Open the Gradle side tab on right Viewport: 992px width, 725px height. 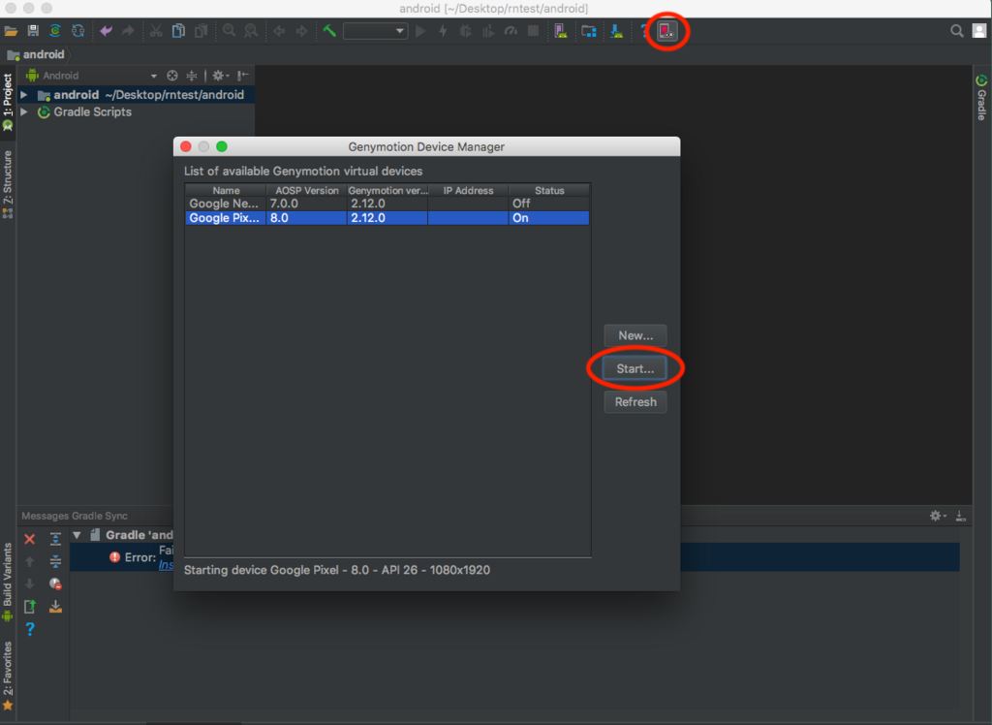tap(981, 98)
